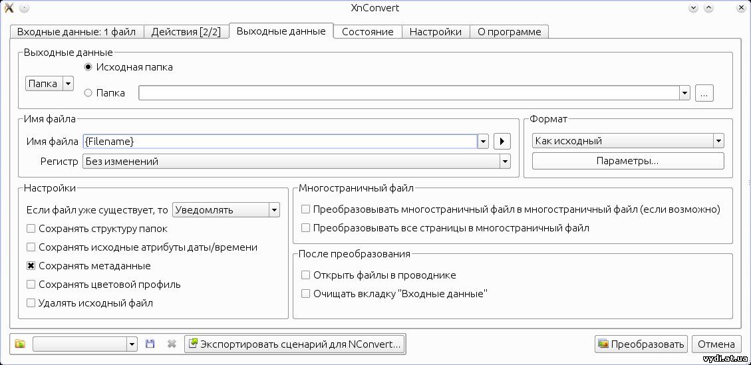The height and width of the screenshot is (365, 751).
Task: Check Открыть файлы в проводнике
Action: [x=305, y=275]
